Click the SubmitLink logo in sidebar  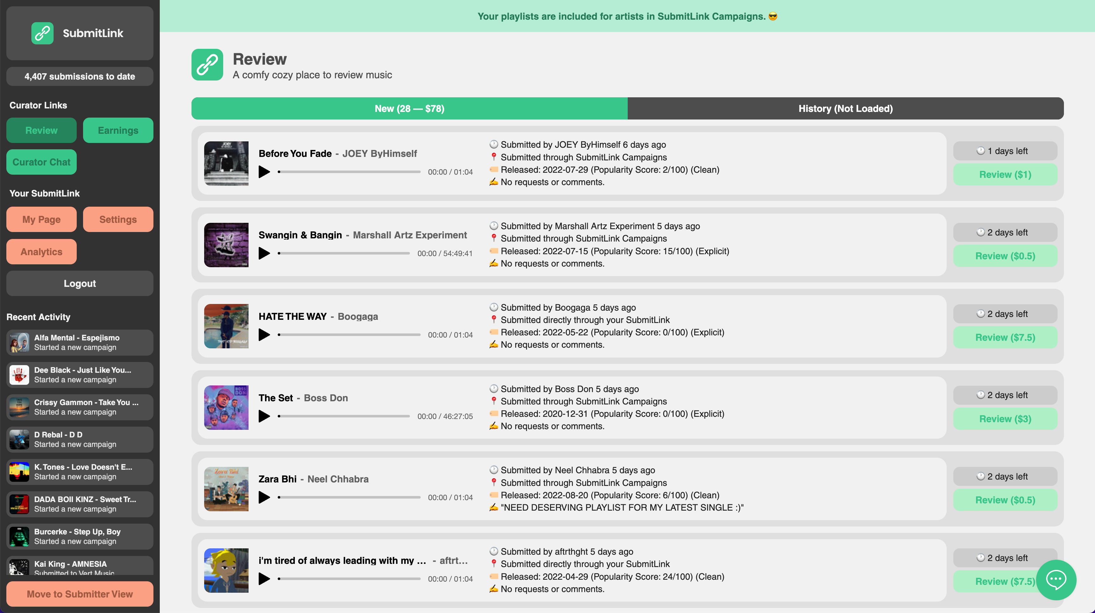coord(42,33)
